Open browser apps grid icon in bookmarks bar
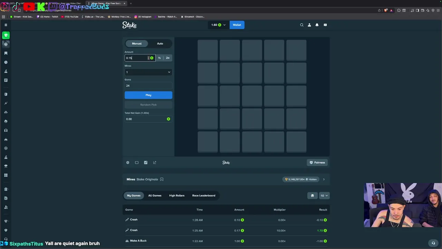This screenshot has width=442, height=249. (3, 17)
